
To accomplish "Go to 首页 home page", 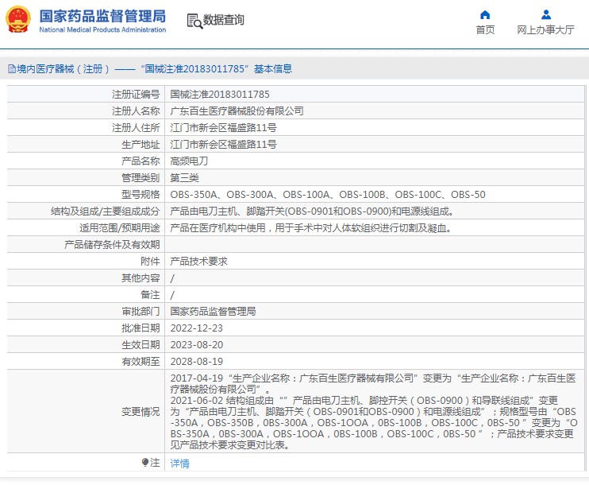I will (485, 29).
